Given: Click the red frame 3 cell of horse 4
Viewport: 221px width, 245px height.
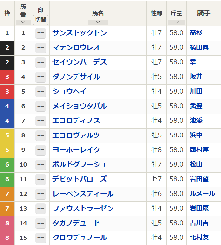Looking at the screenshot, I should [x=7, y=77].
